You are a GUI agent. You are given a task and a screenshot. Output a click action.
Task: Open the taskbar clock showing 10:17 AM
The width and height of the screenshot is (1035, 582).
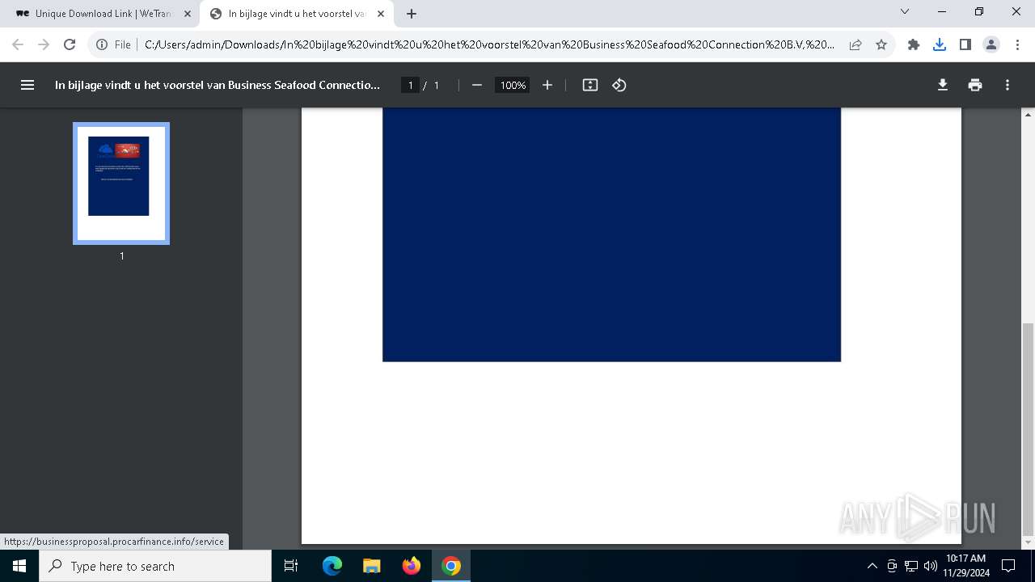coord(966,566)
